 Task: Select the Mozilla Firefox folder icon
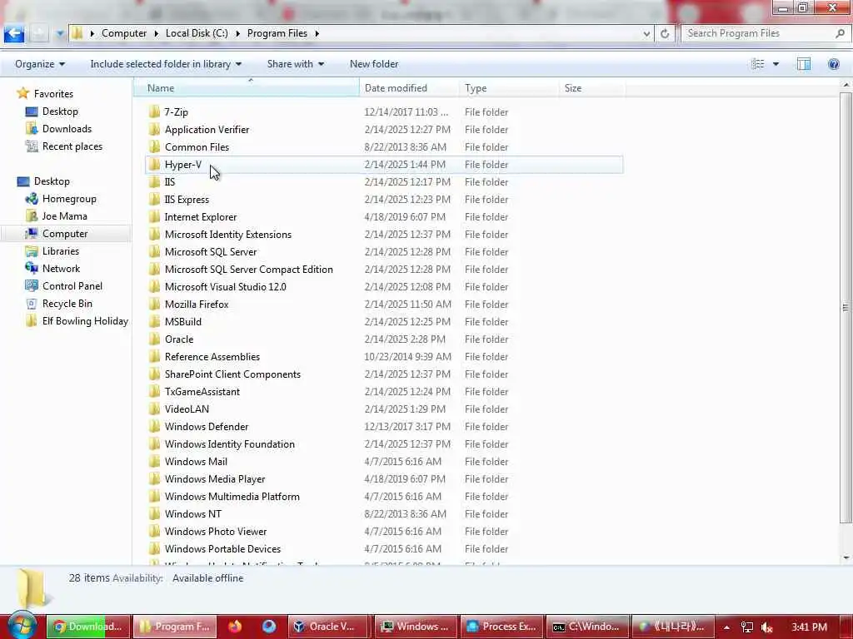pyautogui.click(x=154, y=305)
